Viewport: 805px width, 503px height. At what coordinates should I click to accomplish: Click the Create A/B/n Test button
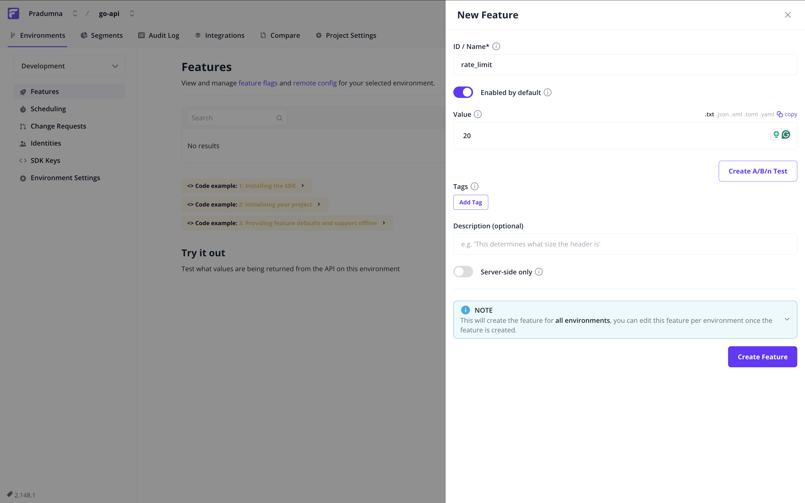pyautogui.click(x=757, y=171)
